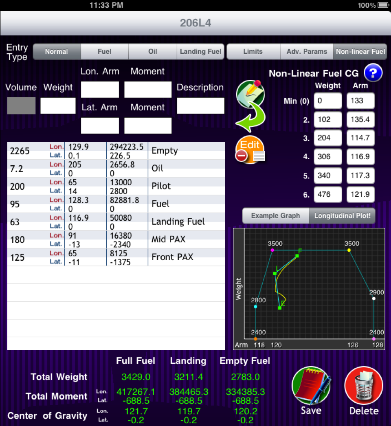The width and height of the screenshot is (391, 426).
Task: Activate the Landing Fuel entry type
Action: tap(200, 51)
